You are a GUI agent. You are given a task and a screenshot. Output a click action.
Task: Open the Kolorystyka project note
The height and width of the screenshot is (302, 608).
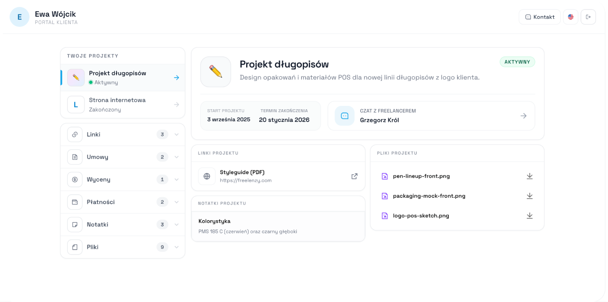[278, 226]
